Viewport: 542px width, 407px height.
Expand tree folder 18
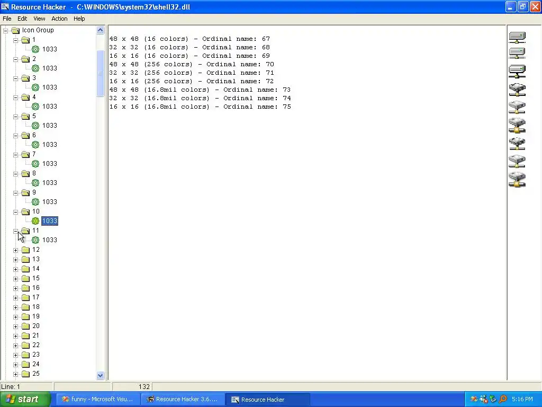pos(15,307)
